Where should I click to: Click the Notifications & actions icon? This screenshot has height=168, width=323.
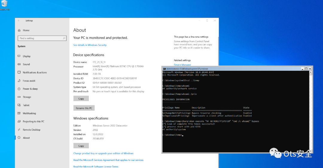[19, 72]
